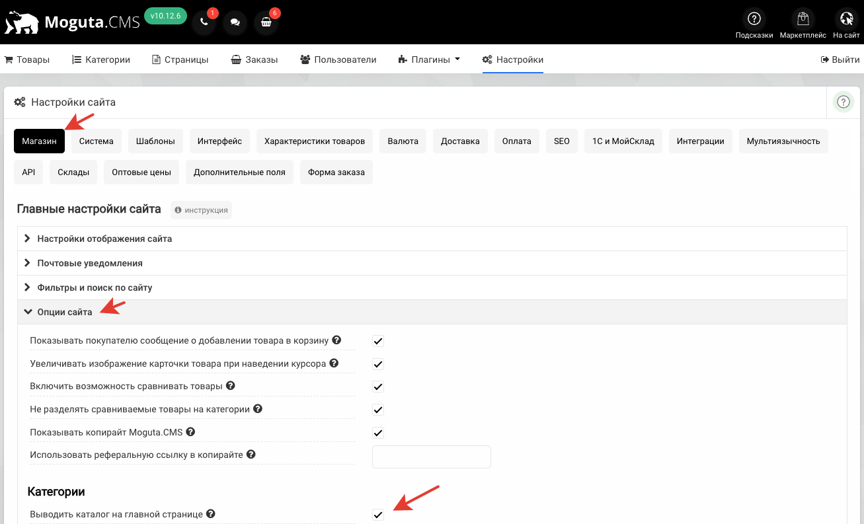
Task: Click the 'Категории' section heading
Action: 56,492
